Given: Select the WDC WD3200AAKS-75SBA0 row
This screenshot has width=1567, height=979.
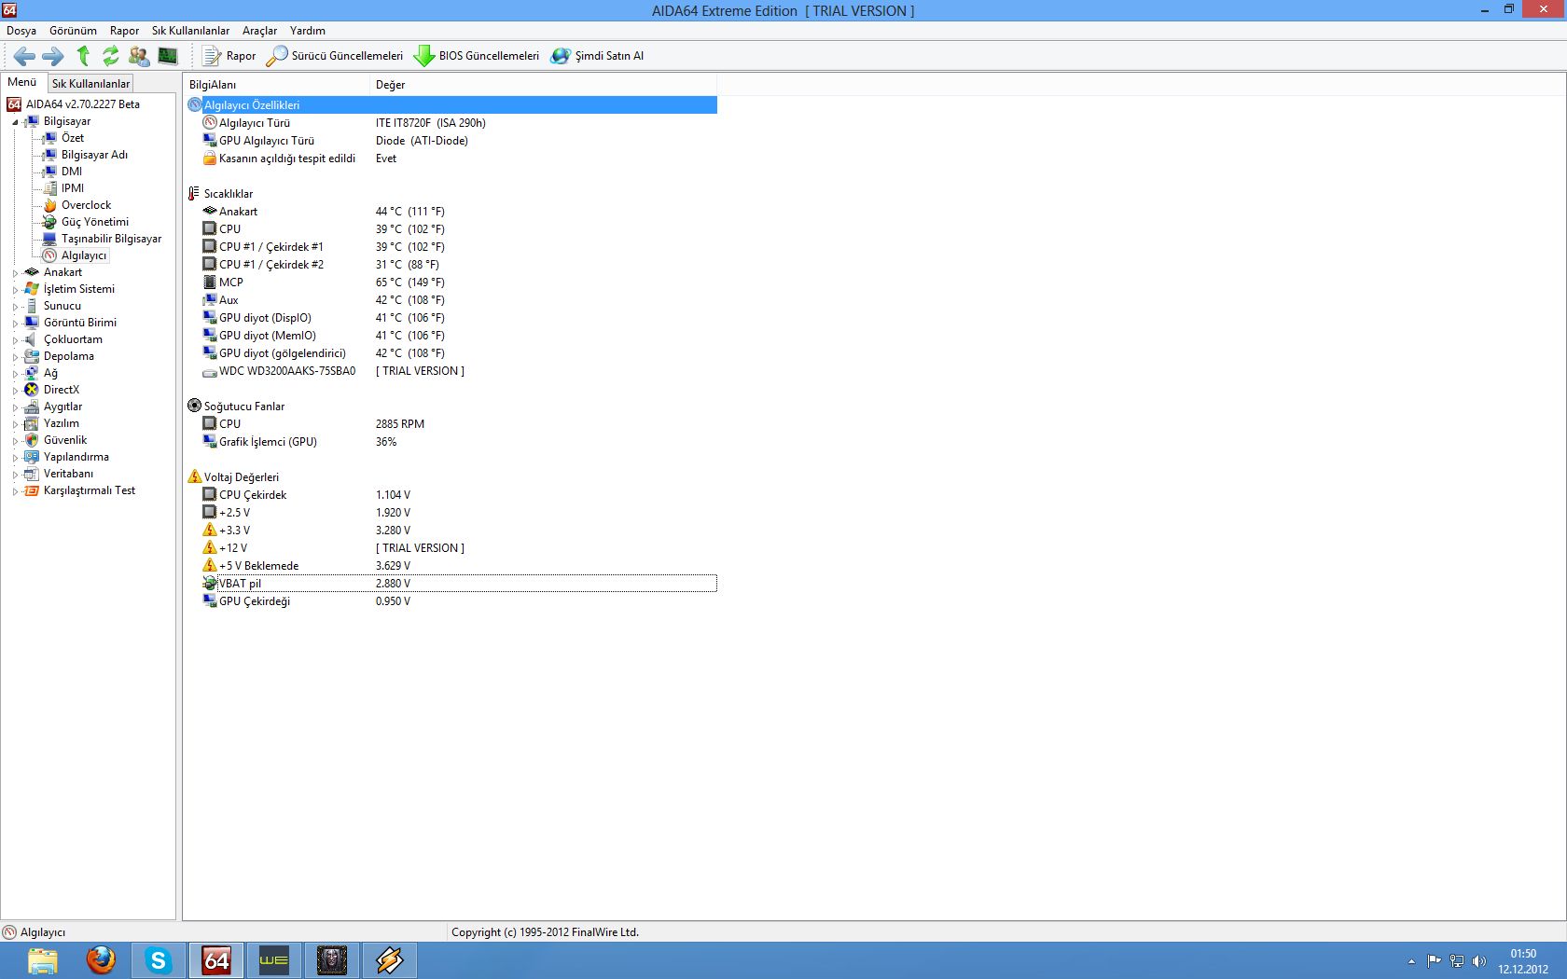Looking at the screenshot, I should point(451,371).
